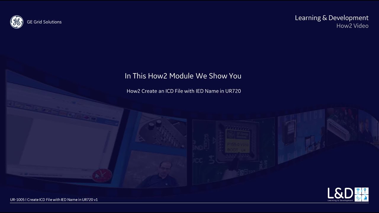379x213 pixels.
Task: Click the 'How2 Create an ICD File' subtitle
Action: click(184, 91)
